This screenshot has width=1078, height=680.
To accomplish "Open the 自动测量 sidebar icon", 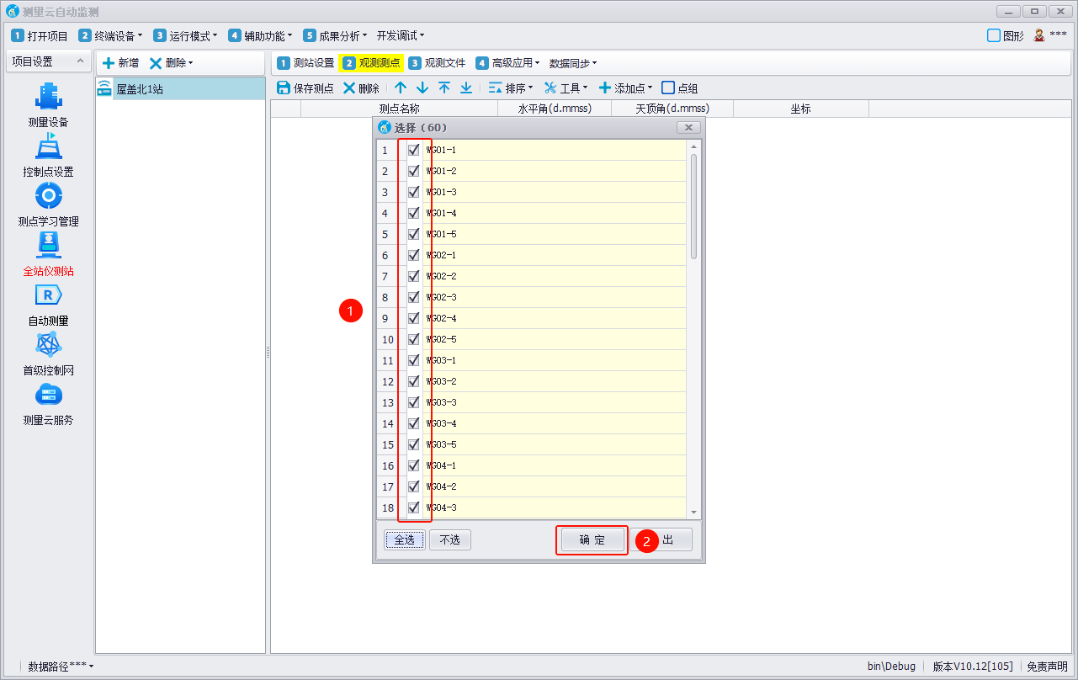I will coord(48,296).
